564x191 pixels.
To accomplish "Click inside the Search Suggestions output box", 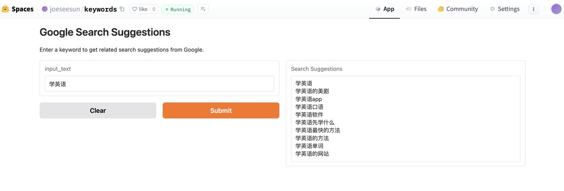I will click(406, 119).
